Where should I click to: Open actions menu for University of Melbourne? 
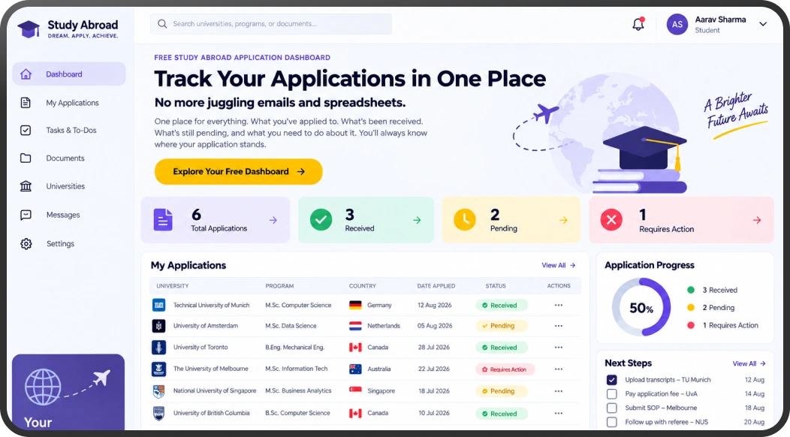coord(558,369)
